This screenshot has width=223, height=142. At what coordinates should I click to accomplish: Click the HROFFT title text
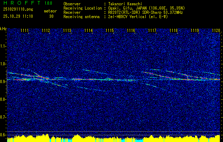[x=22, y=3]
